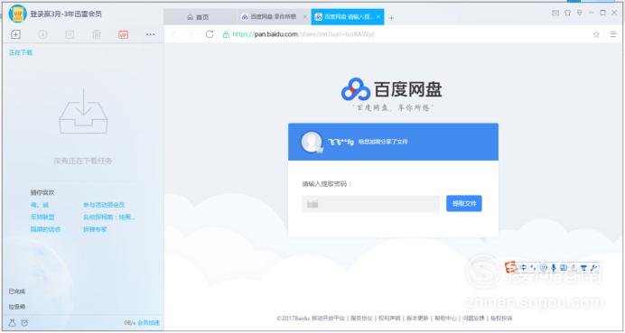Viewport: 625px width, 333px height.
Task: Click the 会员加速 link at bottom
Action: (x=148, y=323)
